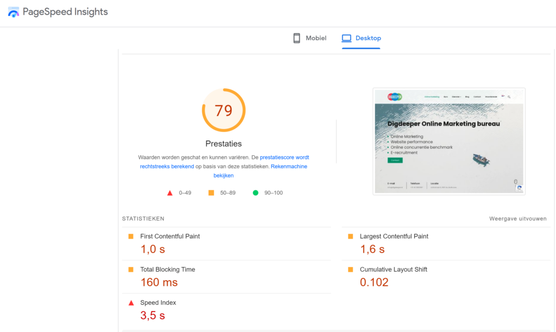This screenshot has height=332, width=556.
Task: Click the PageSpeed Insights title text
Action: coord(65,12)
